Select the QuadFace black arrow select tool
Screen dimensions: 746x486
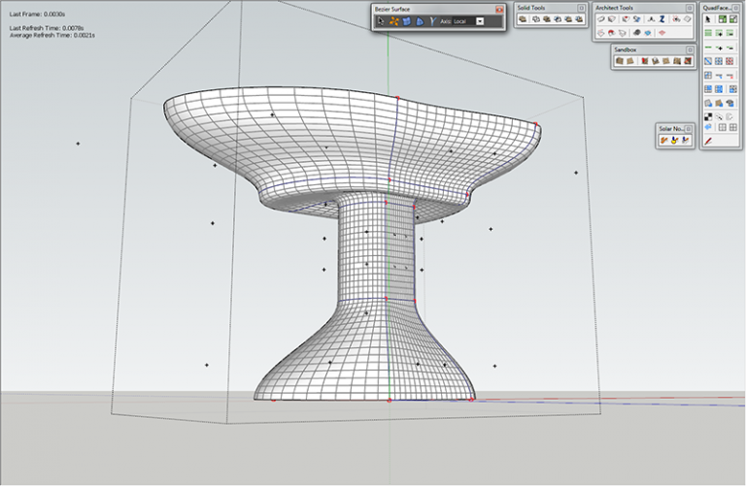[709, 19]
